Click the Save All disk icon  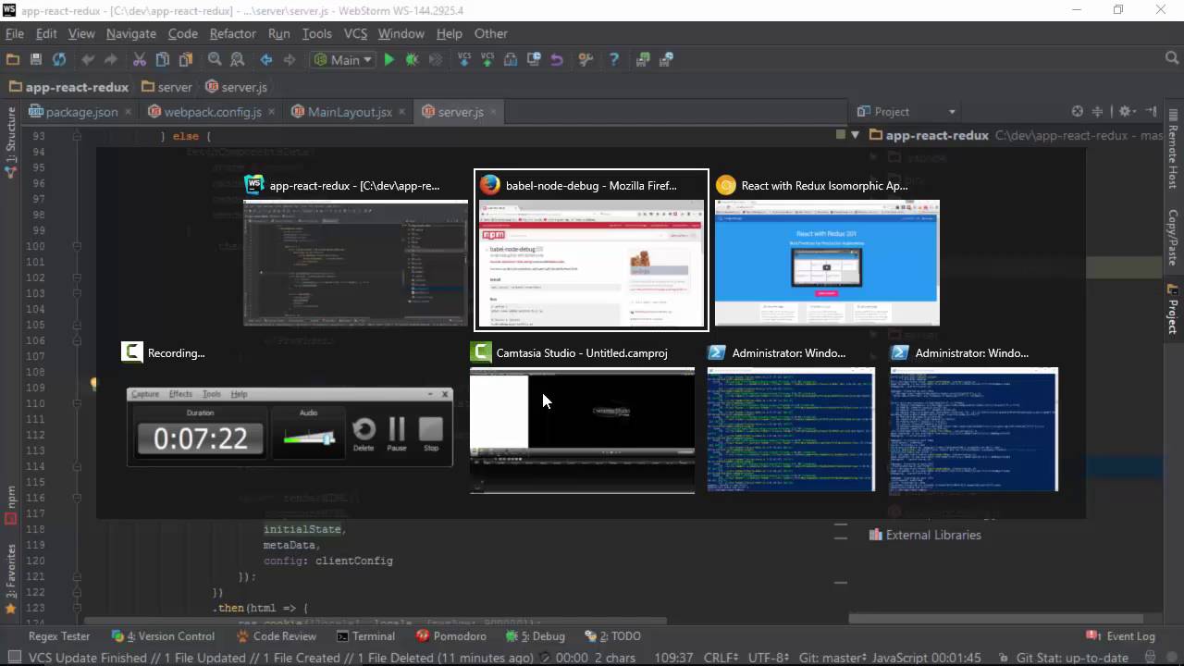pos(36,59)
